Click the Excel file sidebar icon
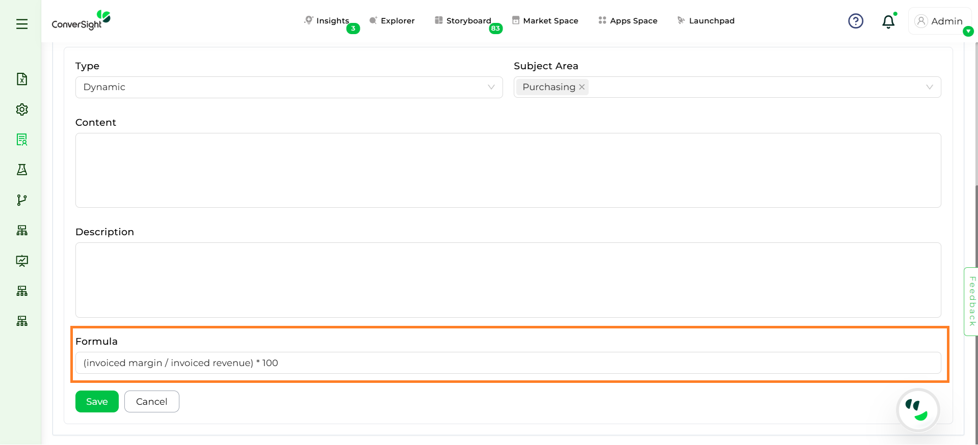Image resolution: width=978 pixels, height=445 pixels. (22, 79)
